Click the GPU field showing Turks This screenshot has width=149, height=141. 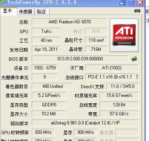pyautogui.click(x=46, y=31)
